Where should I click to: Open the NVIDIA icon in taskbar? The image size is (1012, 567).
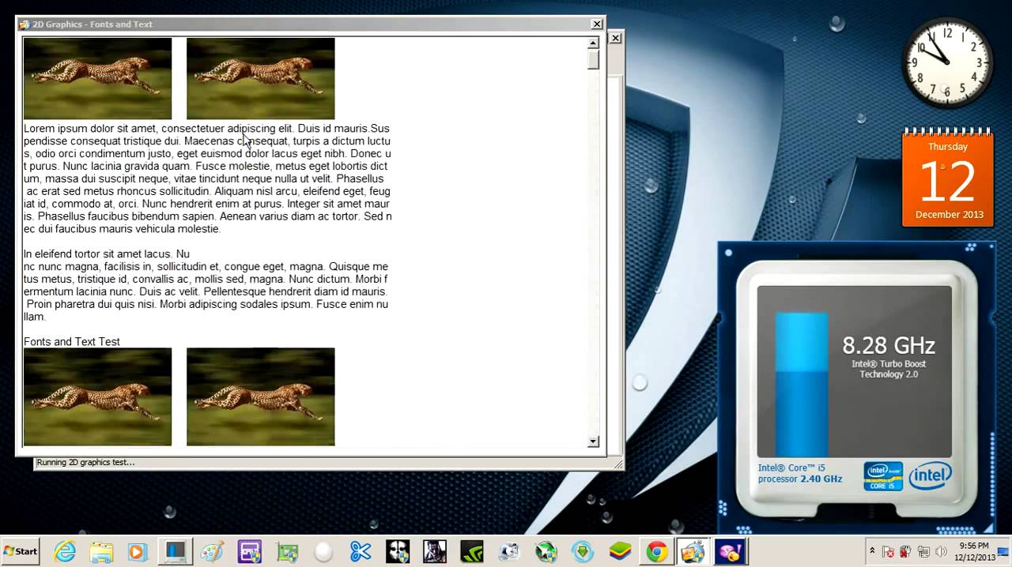(472, 551)
